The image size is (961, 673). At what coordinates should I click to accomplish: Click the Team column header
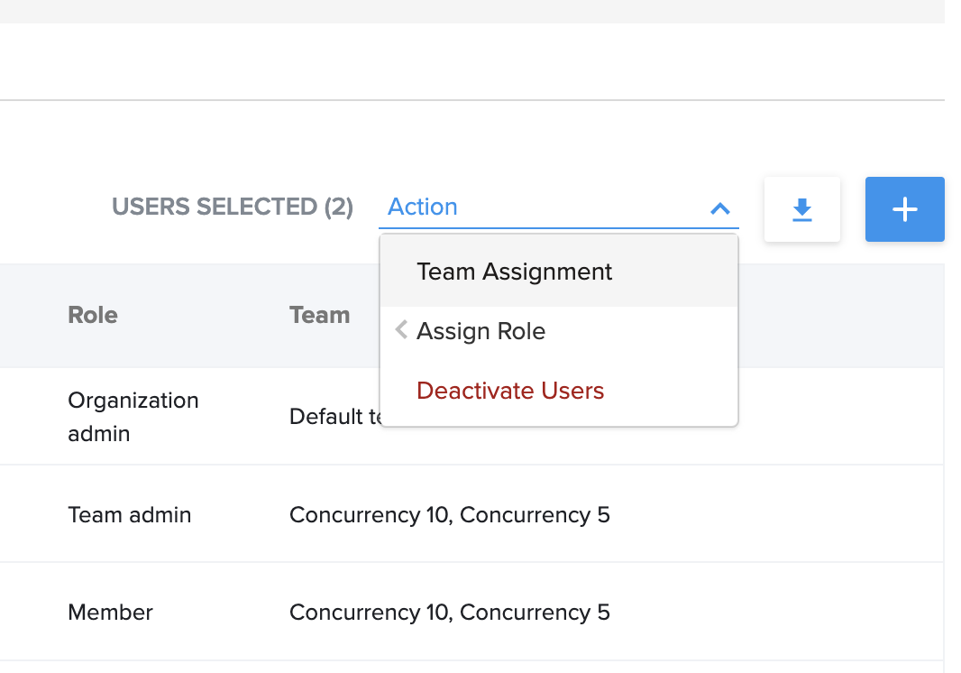(319, 315)
